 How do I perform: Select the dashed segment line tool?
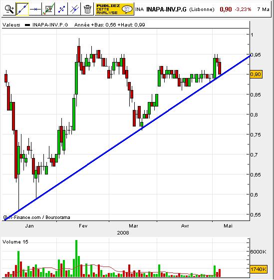pyautogui.click(x=61, y=9)
